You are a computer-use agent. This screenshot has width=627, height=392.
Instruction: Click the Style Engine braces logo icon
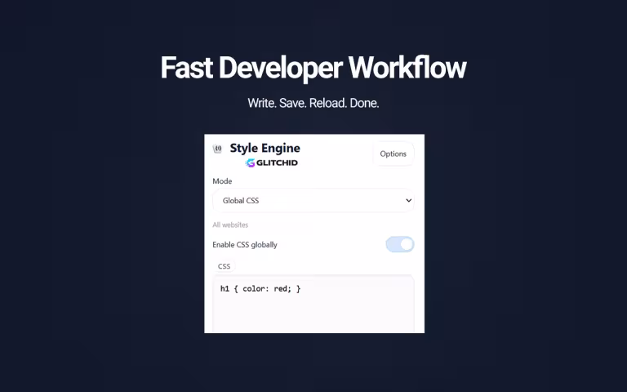click(x=217, y=149)
